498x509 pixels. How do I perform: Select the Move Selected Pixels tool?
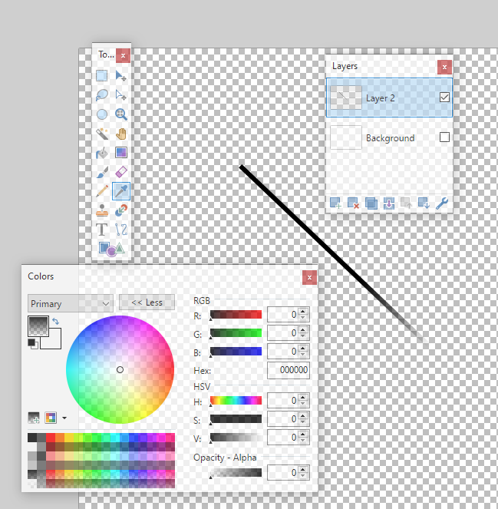pos(121,76)
